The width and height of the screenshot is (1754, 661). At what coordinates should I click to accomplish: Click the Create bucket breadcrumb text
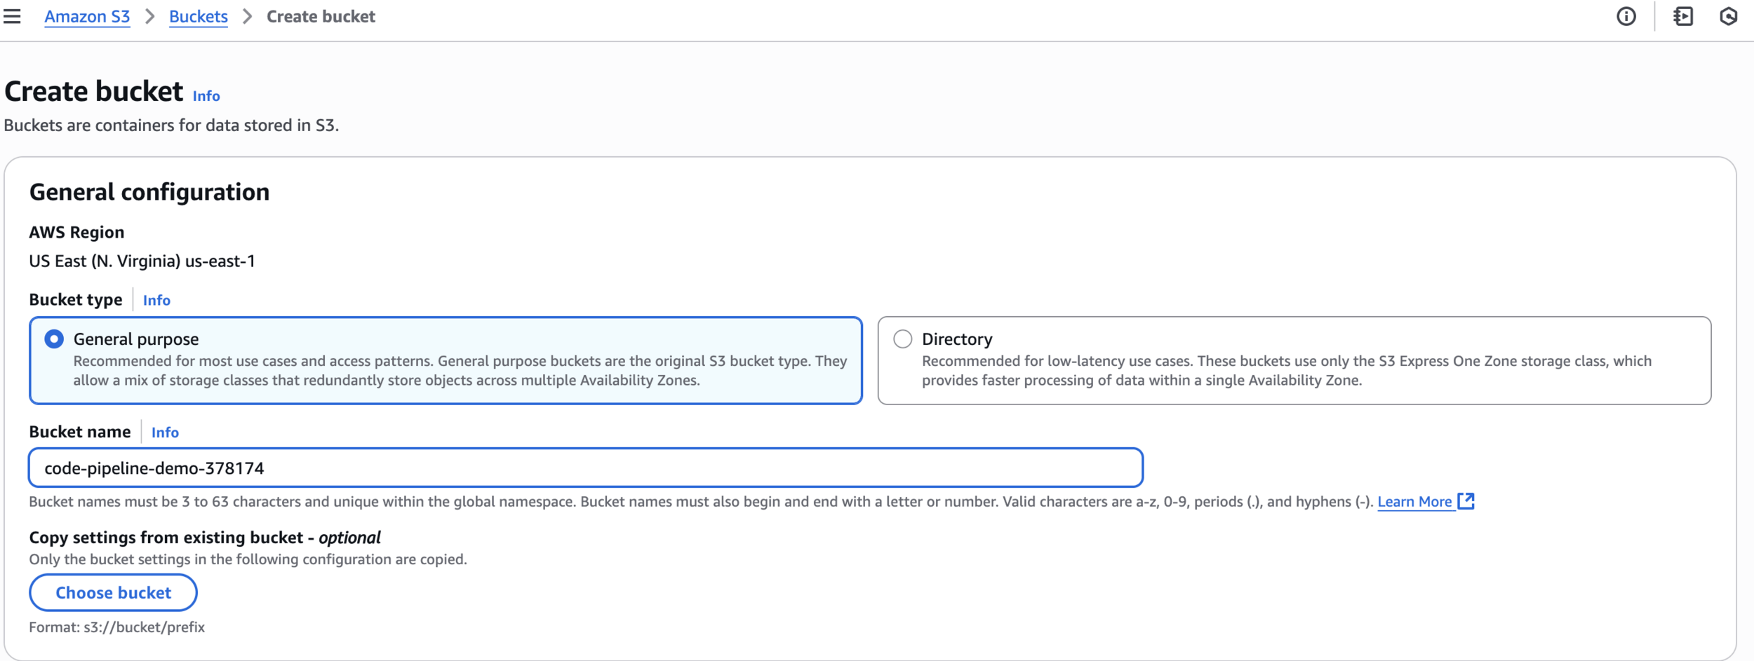click(321, 16)
